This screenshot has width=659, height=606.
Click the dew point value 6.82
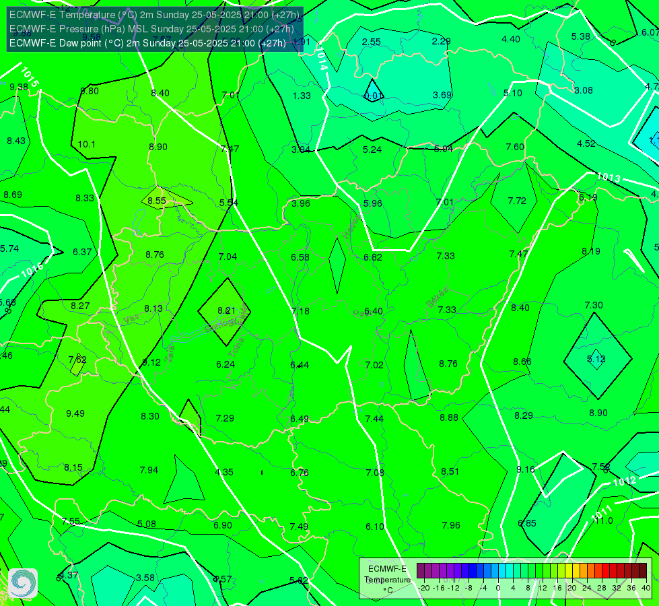pyautogui.click(x=373, y=257)
